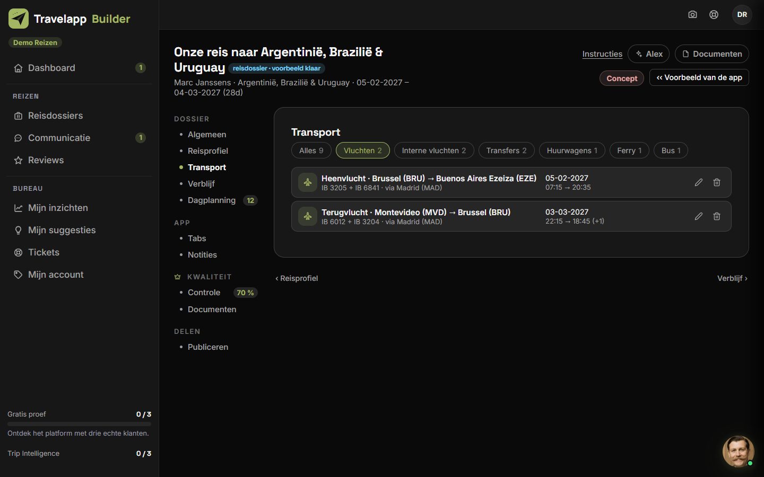
Task: Open Mijn account in the sidebar
Action: point(80,275)
